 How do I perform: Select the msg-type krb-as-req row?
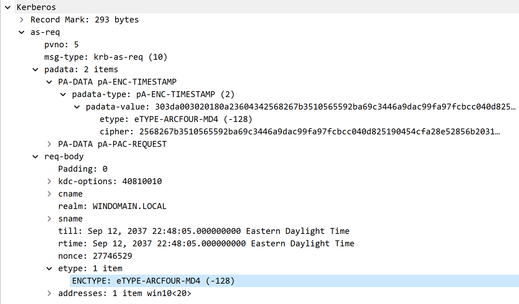[x=106, y=57]
